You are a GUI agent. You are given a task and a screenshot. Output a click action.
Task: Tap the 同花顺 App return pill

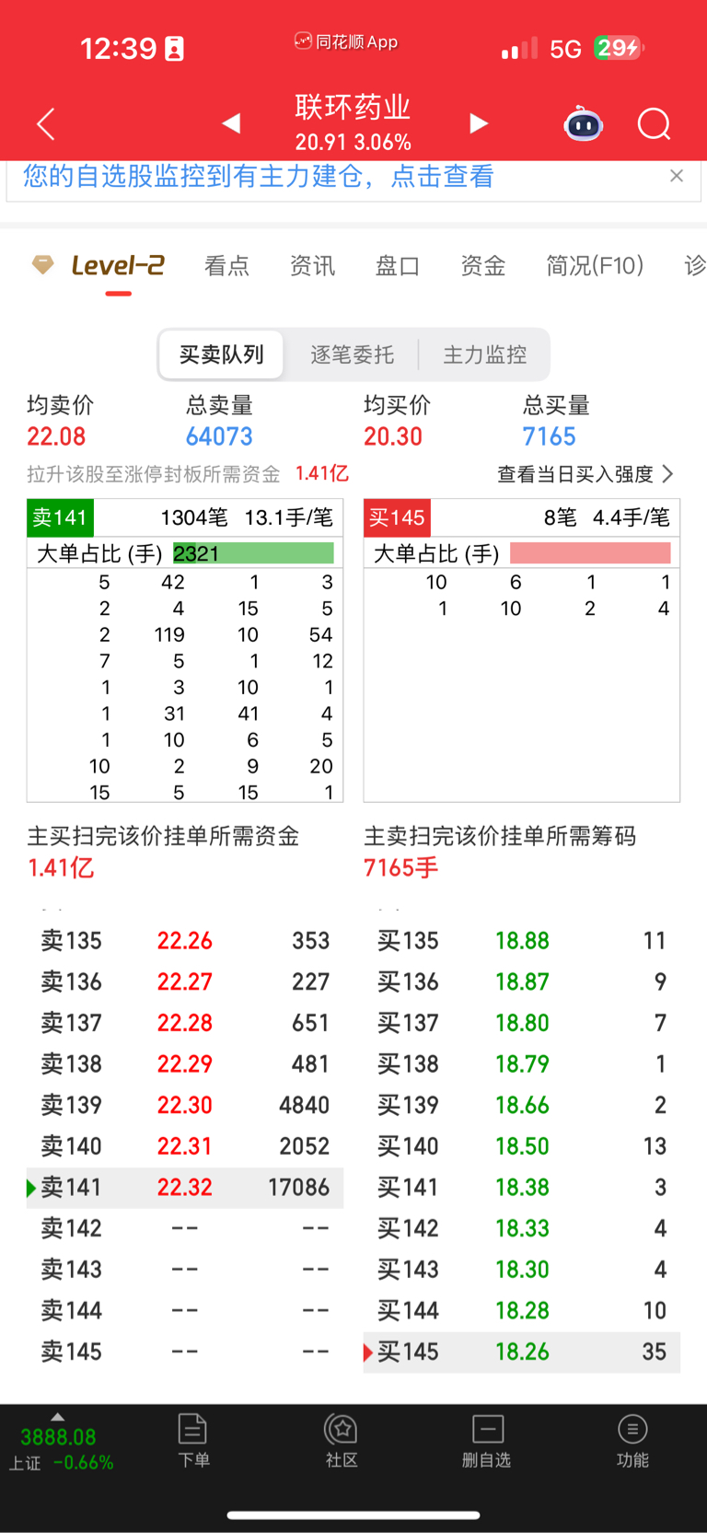(x=346, y=41)
